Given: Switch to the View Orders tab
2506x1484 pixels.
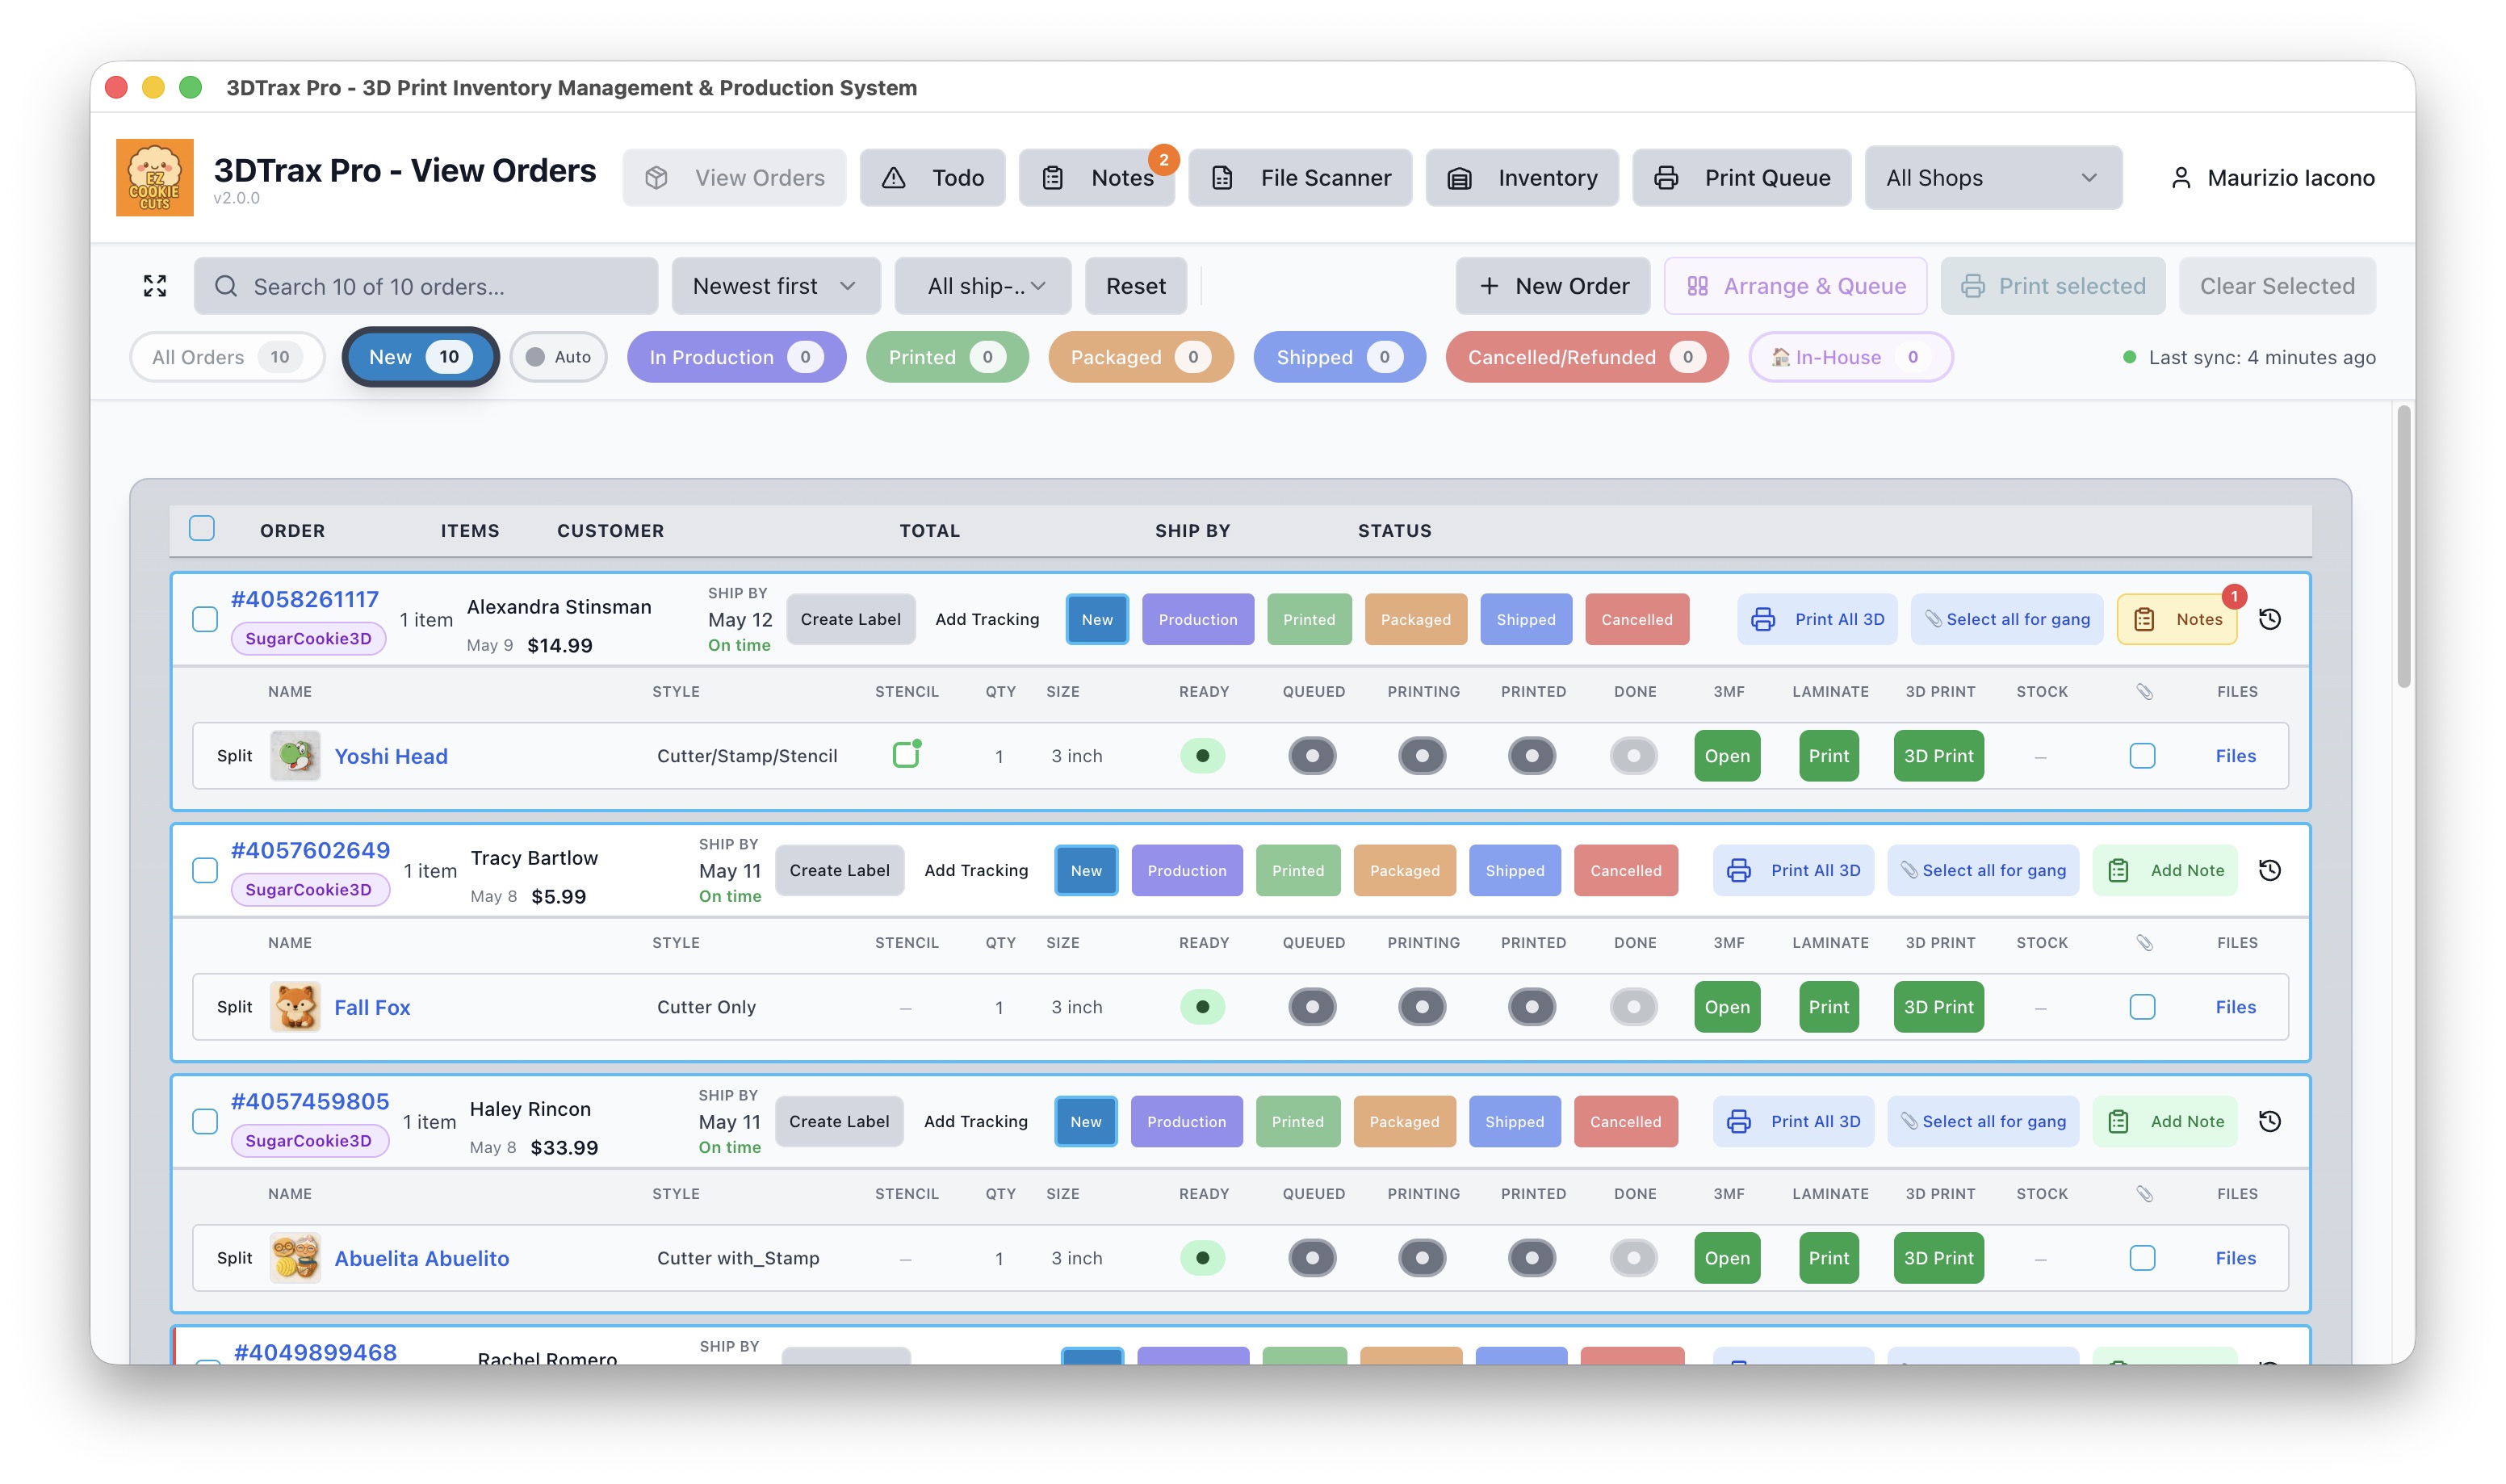Looking at the screenshot, I should tap(734, 178).
